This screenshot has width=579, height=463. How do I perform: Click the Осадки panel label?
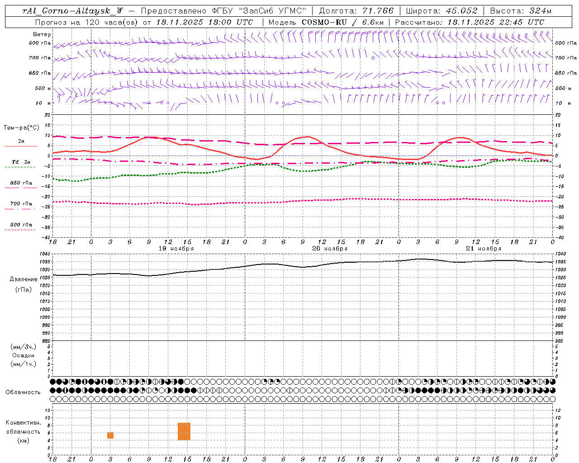(x=24, y=355)
